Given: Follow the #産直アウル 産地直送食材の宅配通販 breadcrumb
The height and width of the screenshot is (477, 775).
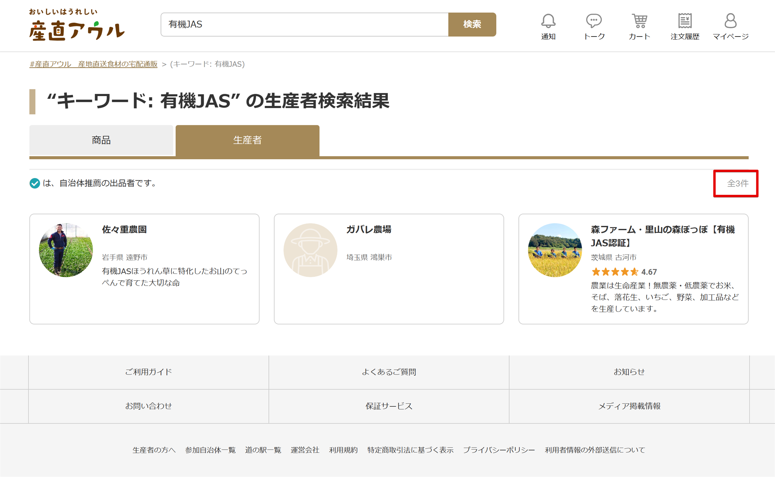Looking at the screenshot, I should click(x=93, y=64).
